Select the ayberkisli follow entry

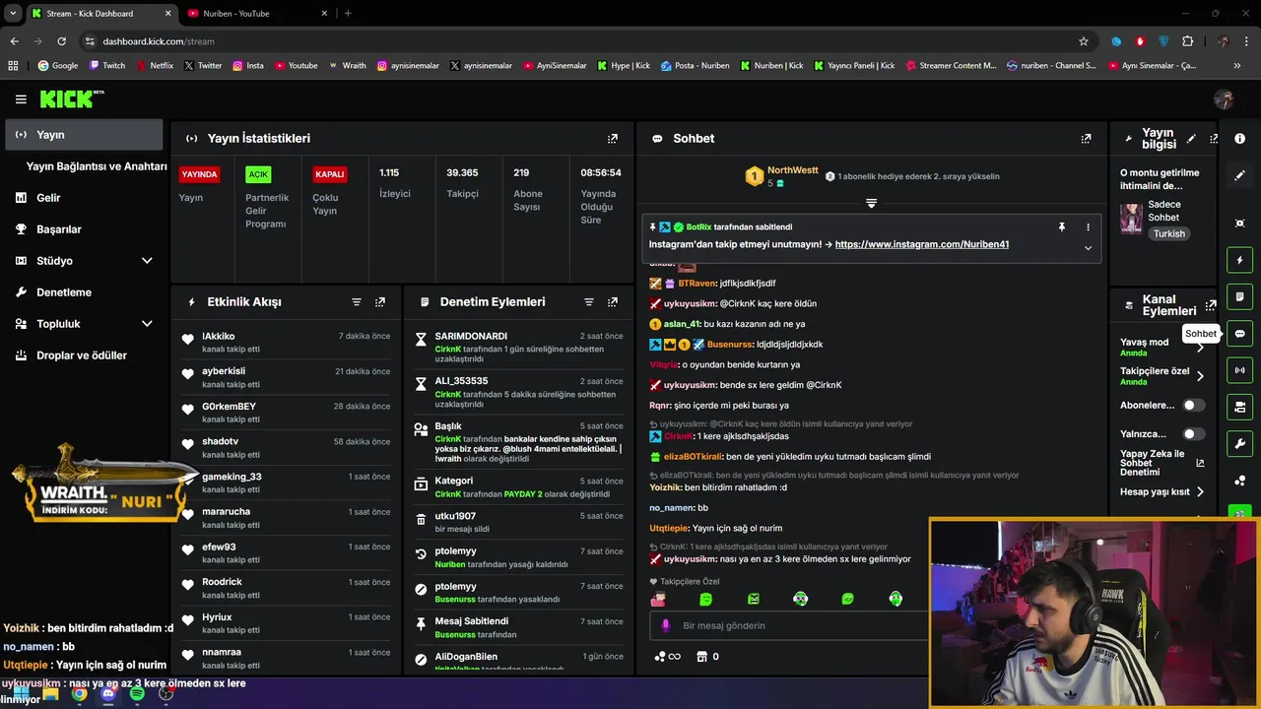(285, 377)
